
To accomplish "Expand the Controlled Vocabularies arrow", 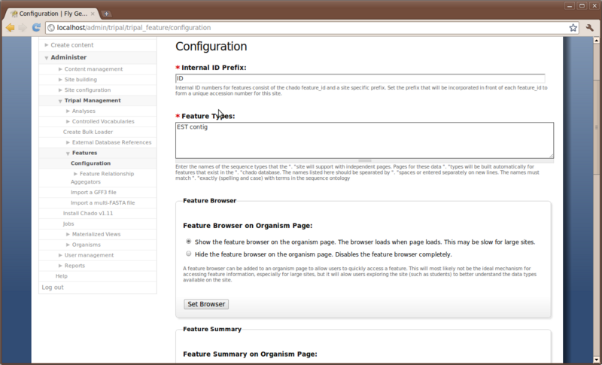I will (x=68, y=121).
